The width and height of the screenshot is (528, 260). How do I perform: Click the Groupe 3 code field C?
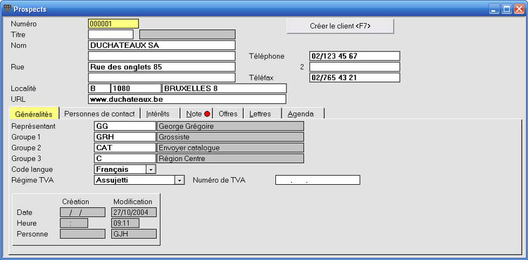point(125,158)
